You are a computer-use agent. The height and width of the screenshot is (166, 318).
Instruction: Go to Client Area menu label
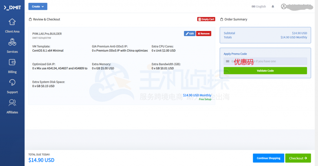tap(12, 32)
